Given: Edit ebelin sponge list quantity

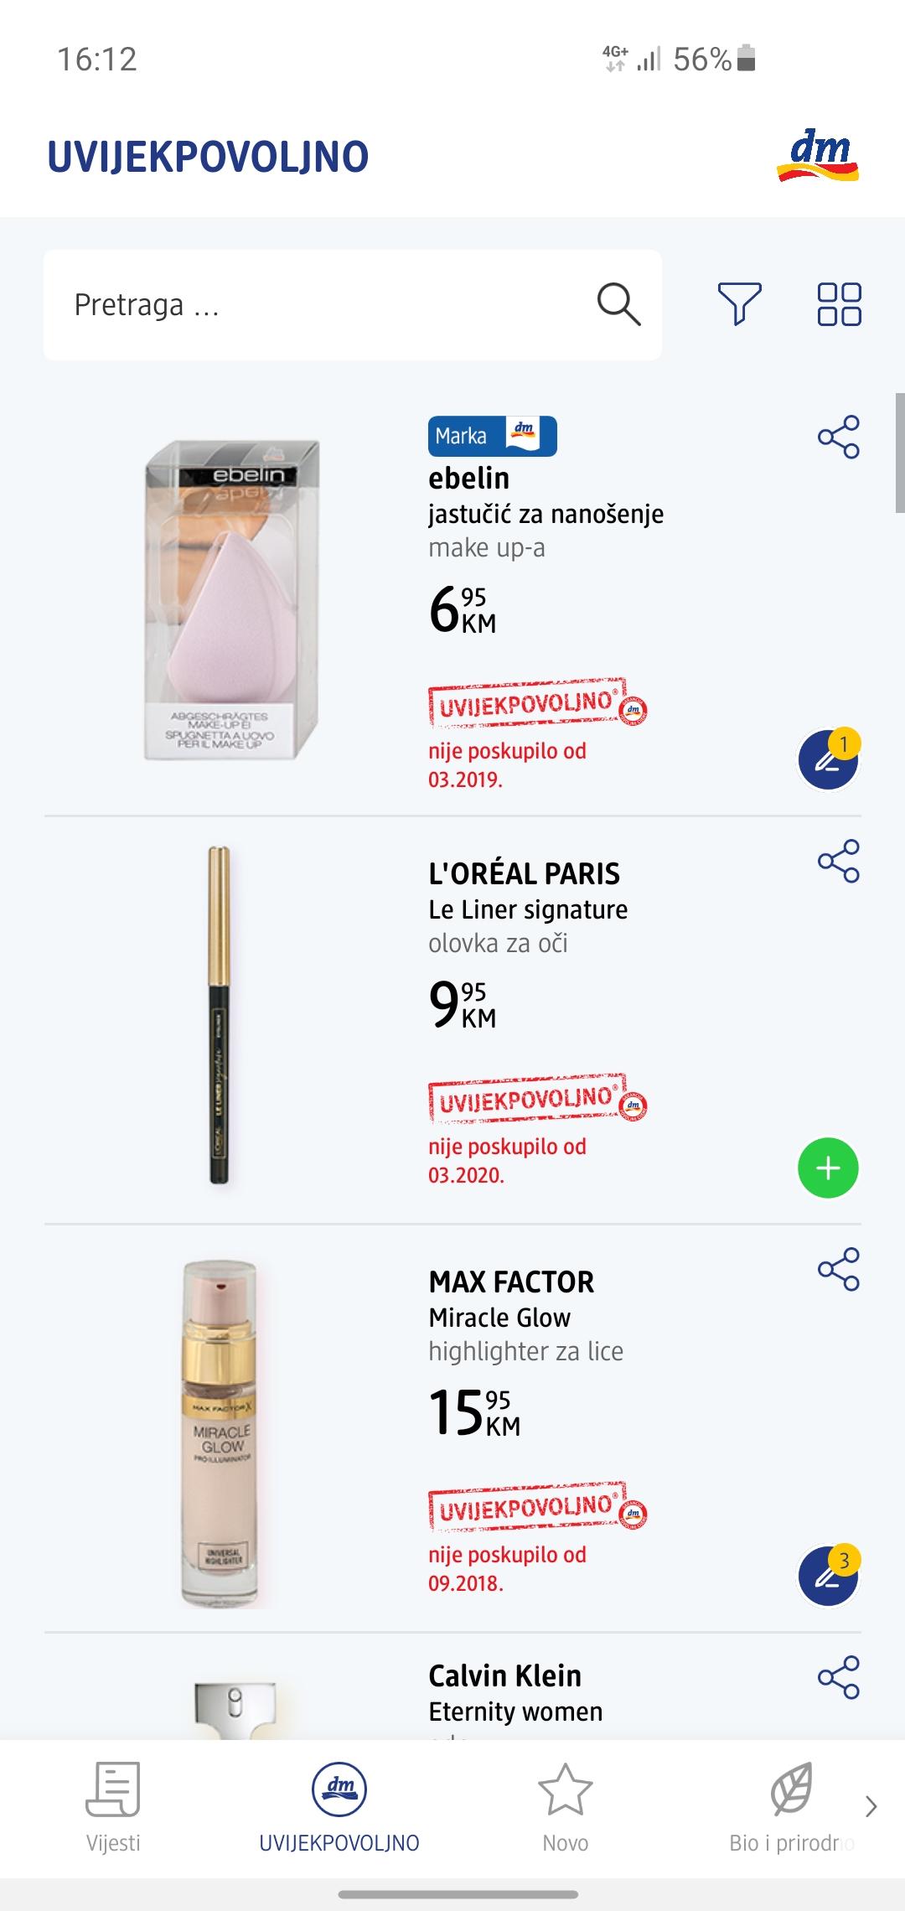Looking at the screenshot, I should (828, 760).
